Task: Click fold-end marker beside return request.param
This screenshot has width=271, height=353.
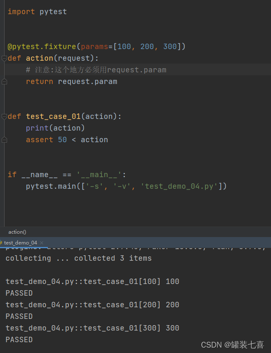Action: point(4,81)
